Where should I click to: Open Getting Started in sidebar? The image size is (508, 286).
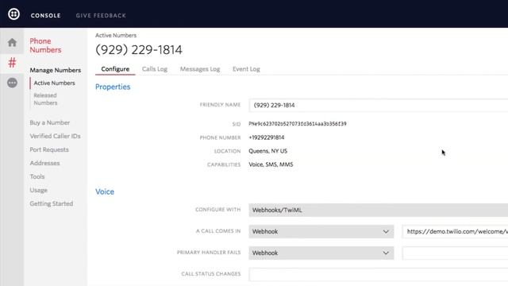(51, 203)
